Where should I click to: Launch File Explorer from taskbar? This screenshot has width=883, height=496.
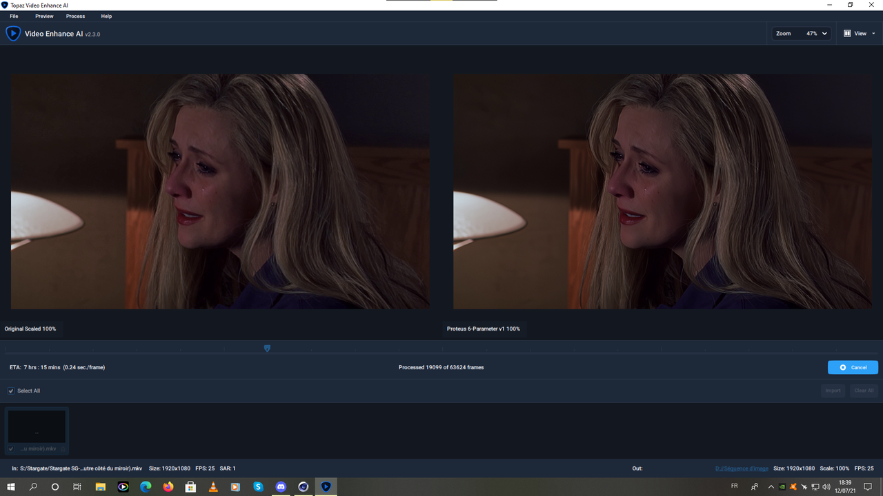point(101,487)
